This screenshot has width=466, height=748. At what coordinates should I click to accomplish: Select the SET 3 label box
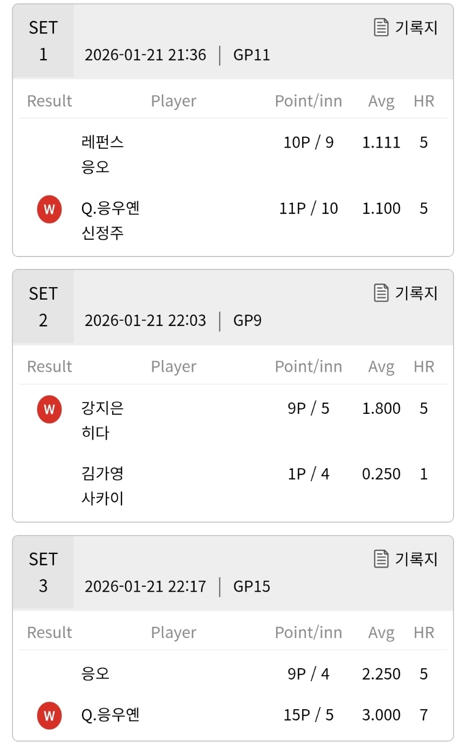[43, 572]
